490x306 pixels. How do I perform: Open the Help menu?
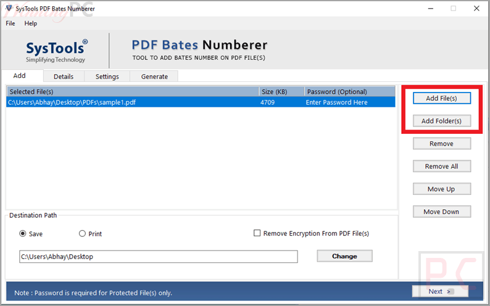point(31,23)
